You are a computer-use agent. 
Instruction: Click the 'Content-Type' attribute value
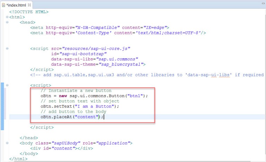coord(93,33)
